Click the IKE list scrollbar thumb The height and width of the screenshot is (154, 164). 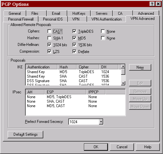pyautogui.click(x=123, y=72)
